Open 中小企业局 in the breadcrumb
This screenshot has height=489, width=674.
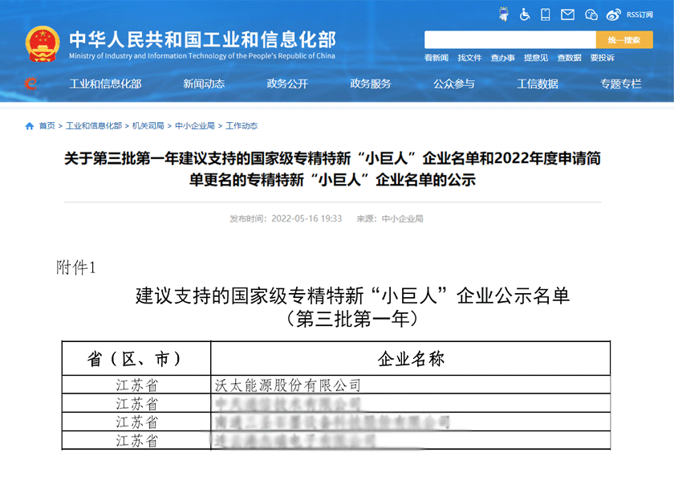click(195, 126)
